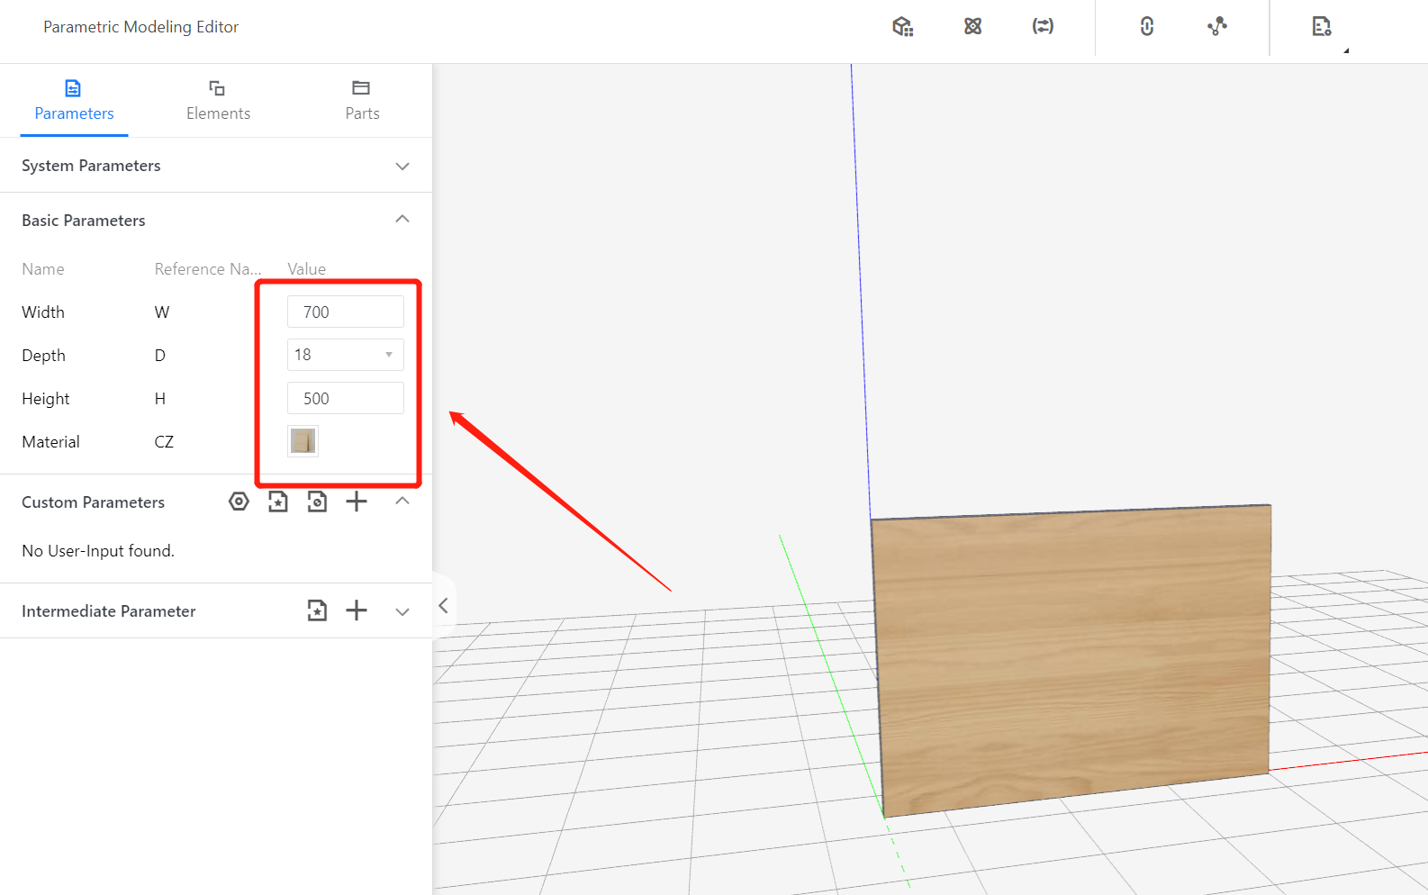Screen dimensions: 1428x895
Task: Click the gear document icon in Custom Parameters
Action: coord(317,502)
